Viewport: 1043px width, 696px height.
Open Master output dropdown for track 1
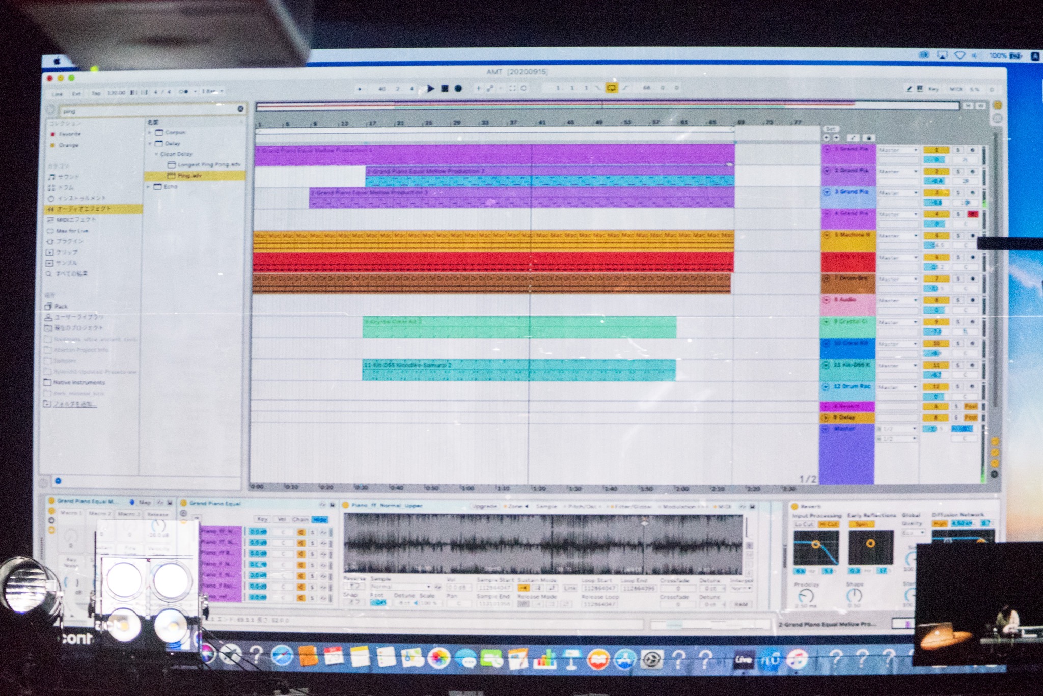pyautogui.click(x=898, y=150)
